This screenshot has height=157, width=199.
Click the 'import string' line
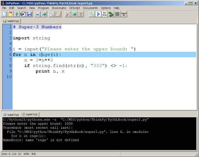click(31, 38)
